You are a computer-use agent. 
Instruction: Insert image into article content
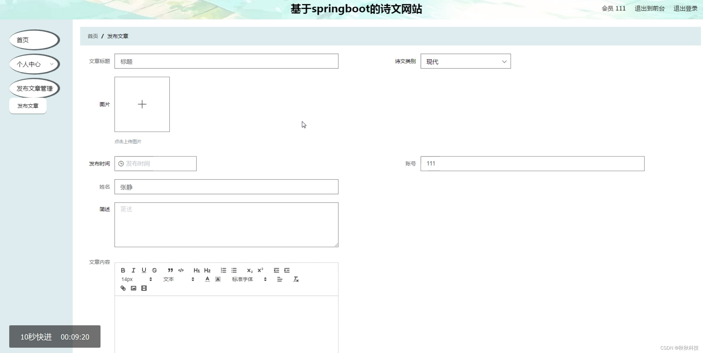tap(134, 288)
